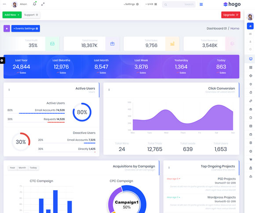This screenshot has height=213, width=255.
Task: Open the three-dots menu in the top bar
Action: pos(4,4)
